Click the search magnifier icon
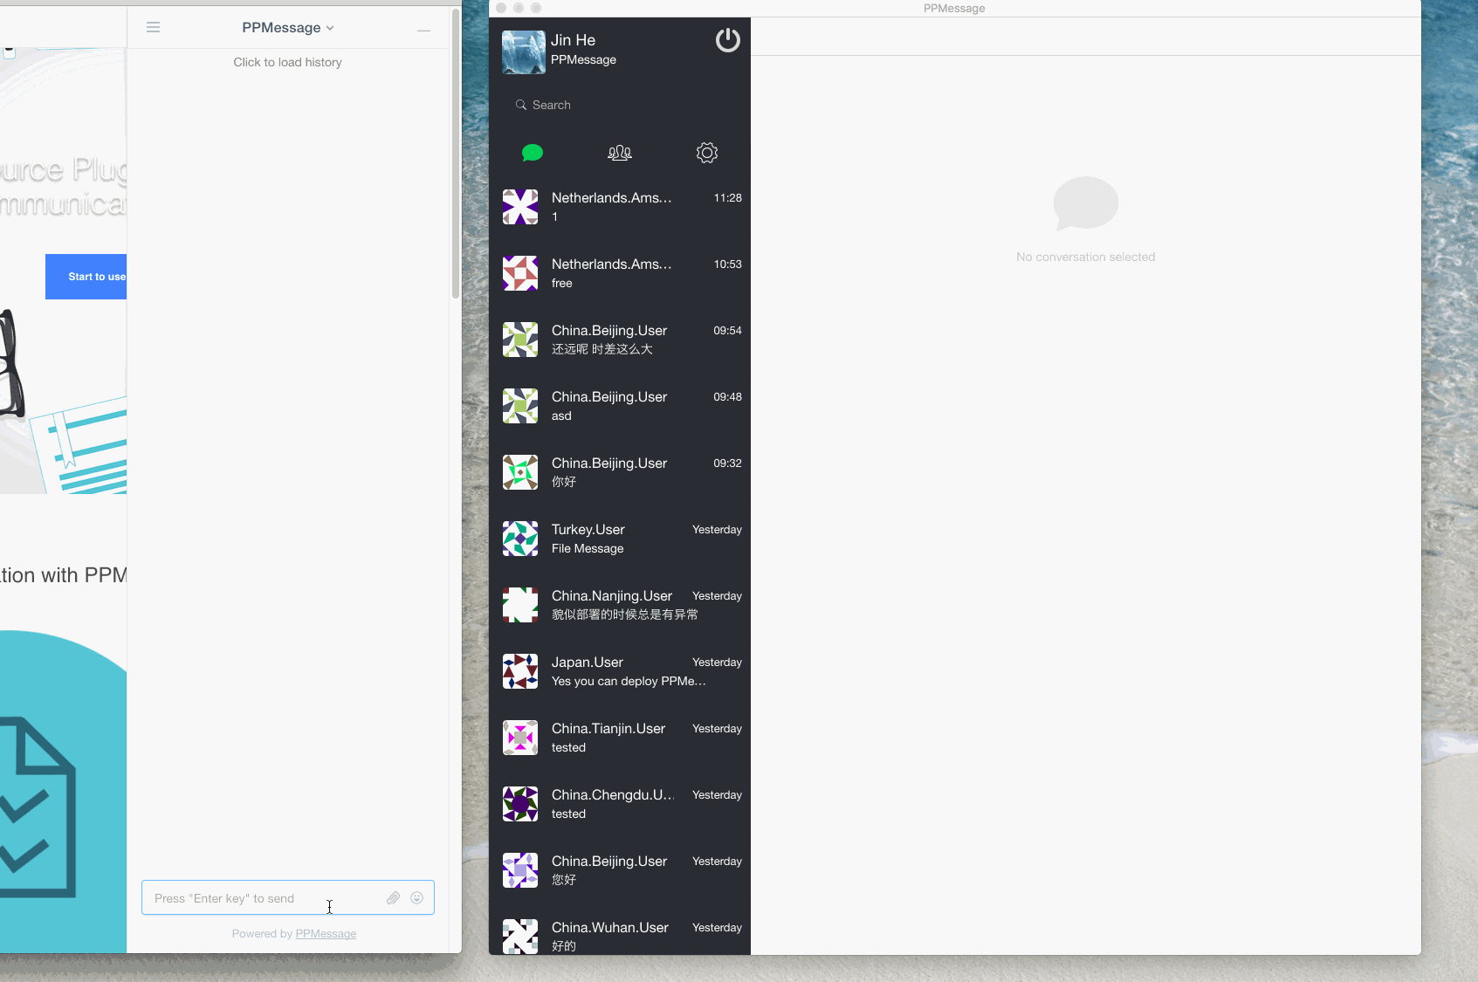 (521, 105)
